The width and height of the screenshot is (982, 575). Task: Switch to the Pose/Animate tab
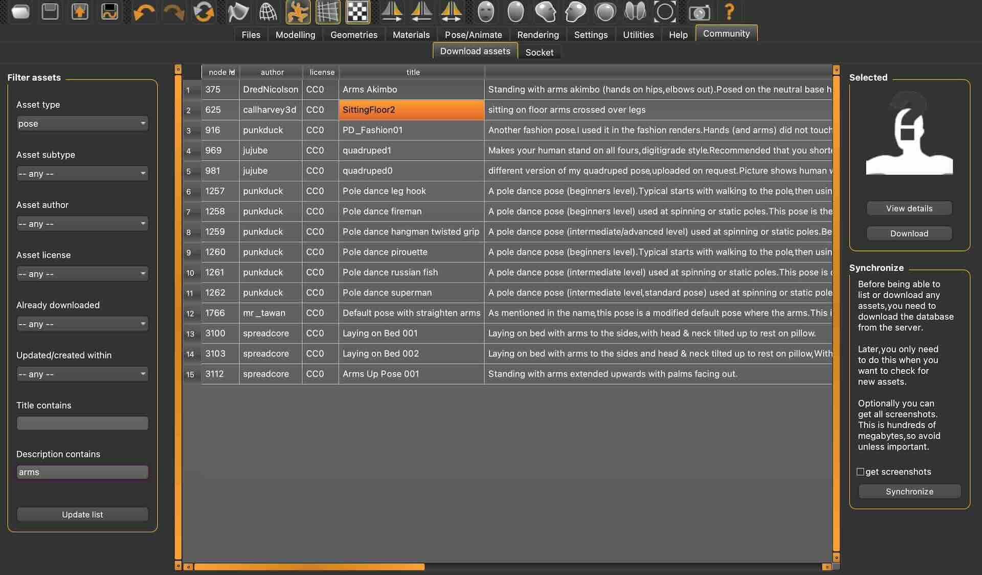tap(473, 35)
